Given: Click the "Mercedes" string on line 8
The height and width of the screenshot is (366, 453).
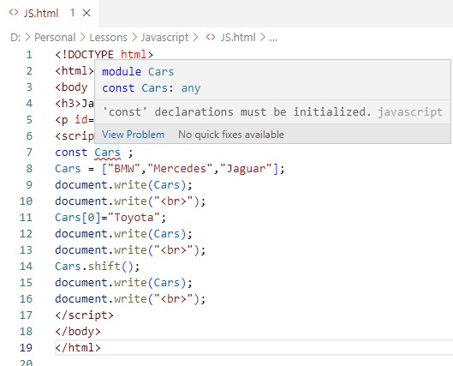Looking at the screenshot, I should 180,169.
